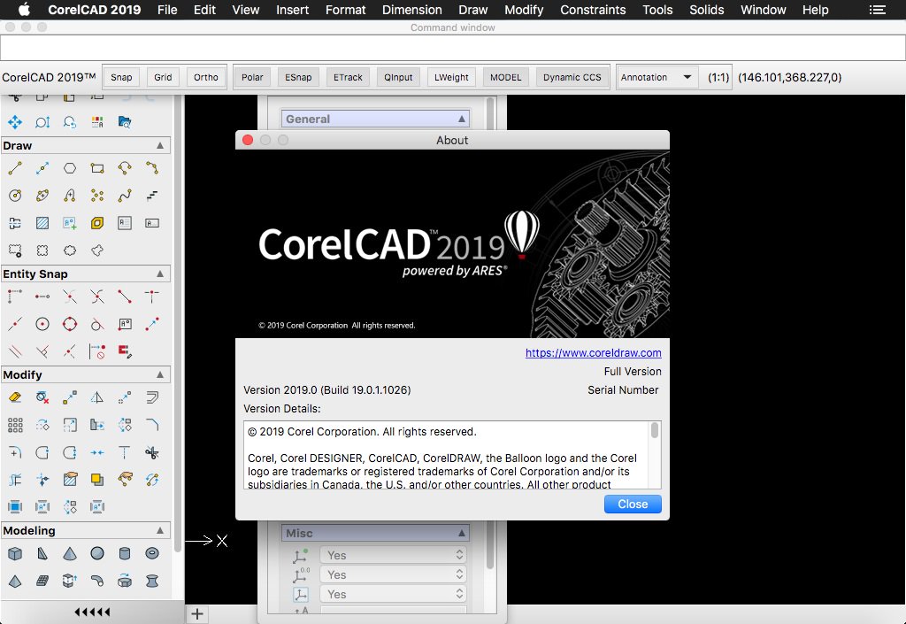Open the Annotation scale dropdown
The width and height of the screenshot is (906, 624).
(x=656, y=77)
